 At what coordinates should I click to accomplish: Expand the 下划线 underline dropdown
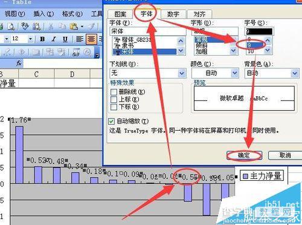point(182,73)
